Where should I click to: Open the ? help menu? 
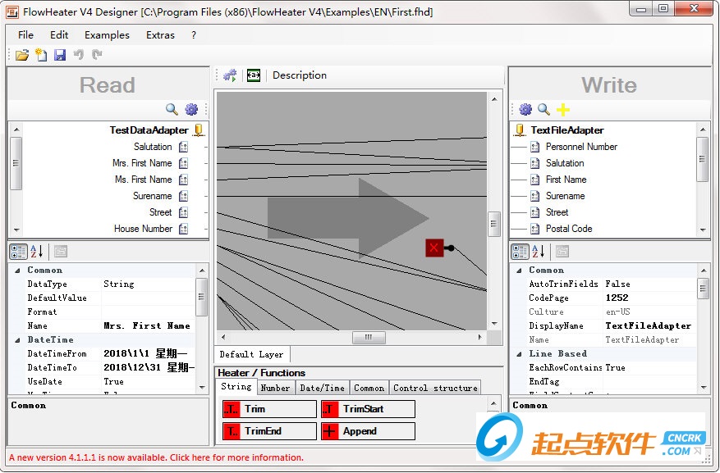[194, 34]
